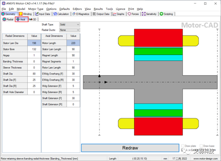
Task: Open the View menu
Action: pos(88,9)
